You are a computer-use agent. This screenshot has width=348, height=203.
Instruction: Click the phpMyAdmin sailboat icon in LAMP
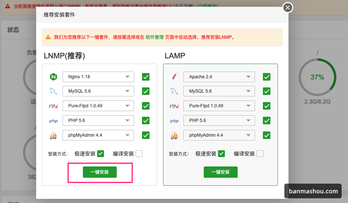(174, 135)
